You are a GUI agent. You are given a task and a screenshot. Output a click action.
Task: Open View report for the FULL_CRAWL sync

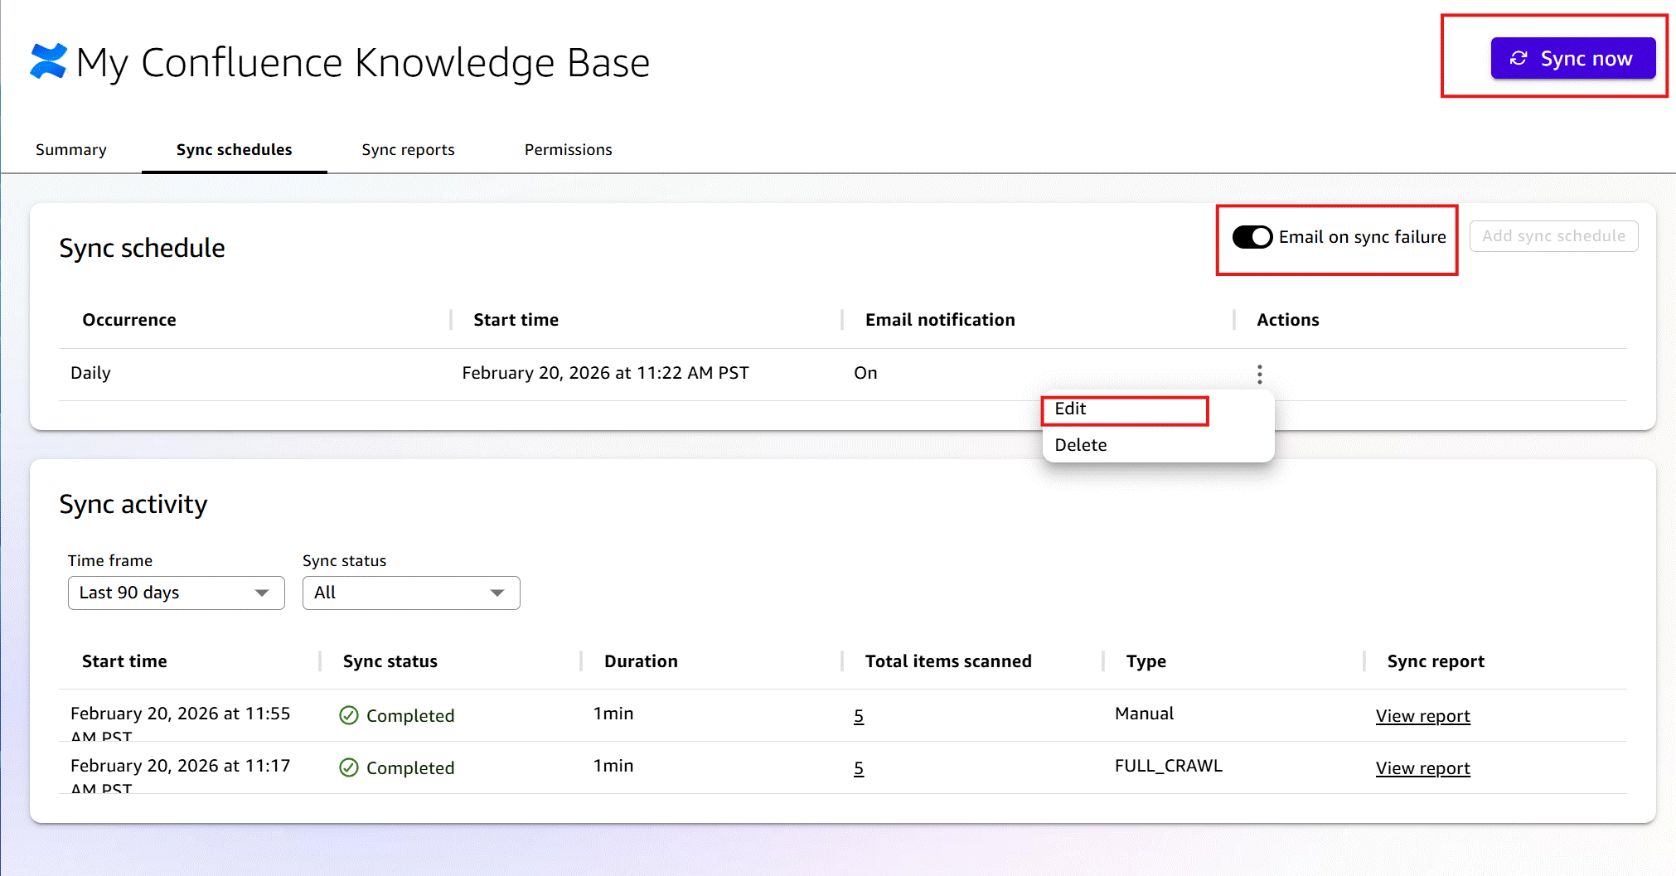point(1423,768)
